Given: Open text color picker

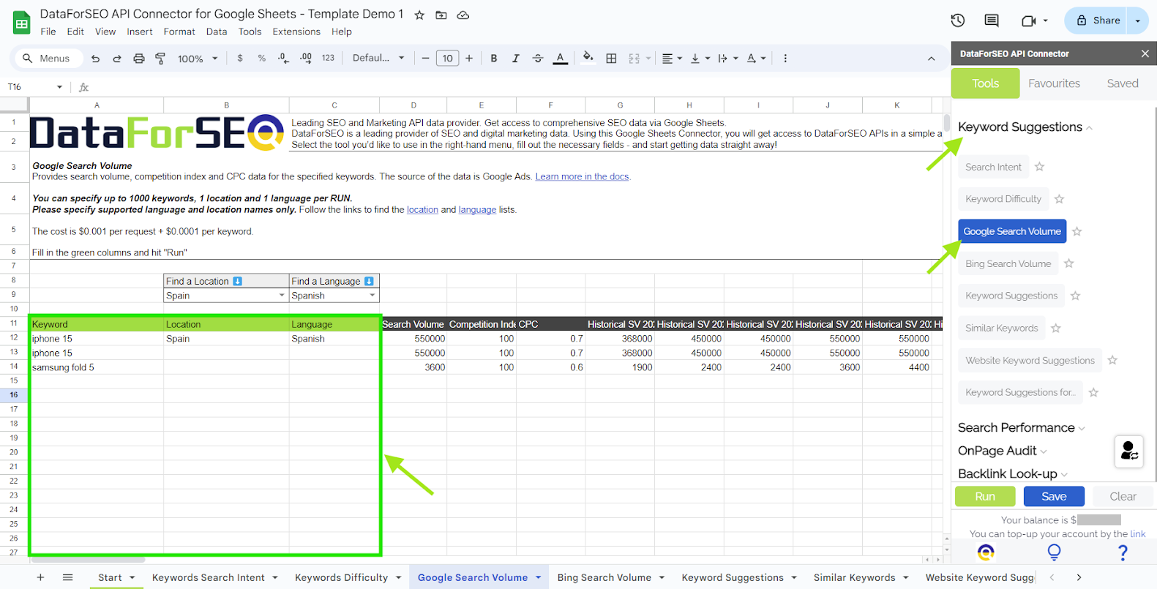Looking at the screenshot, I should 561,59.
